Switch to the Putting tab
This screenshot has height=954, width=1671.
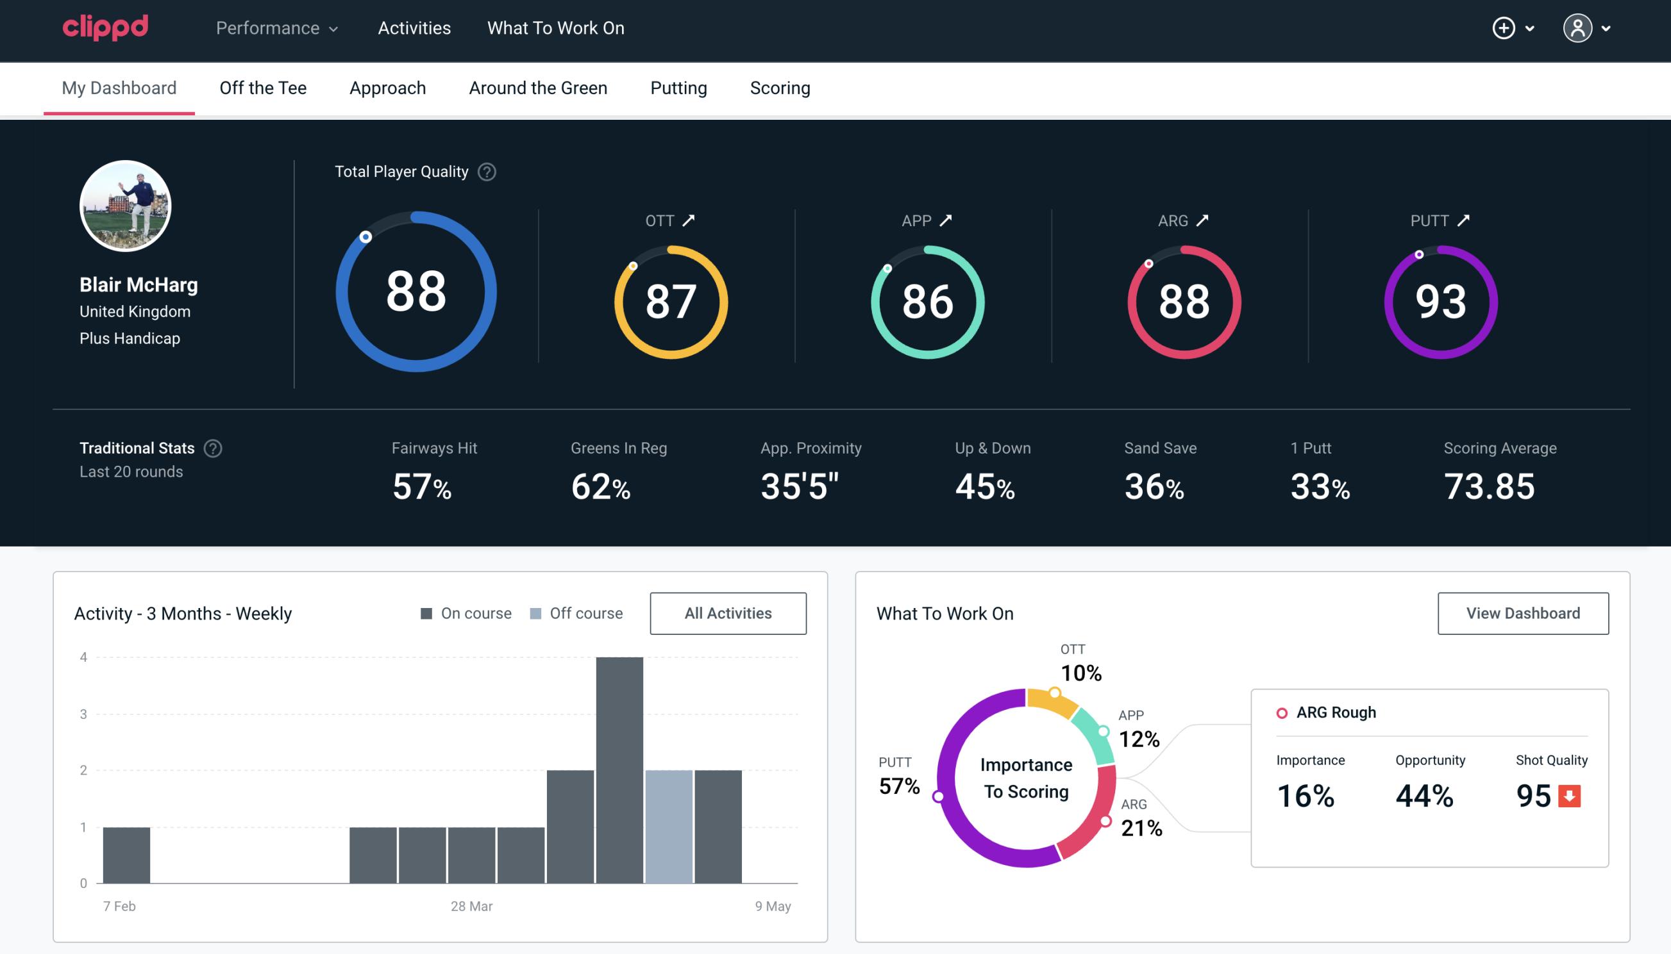678,87
